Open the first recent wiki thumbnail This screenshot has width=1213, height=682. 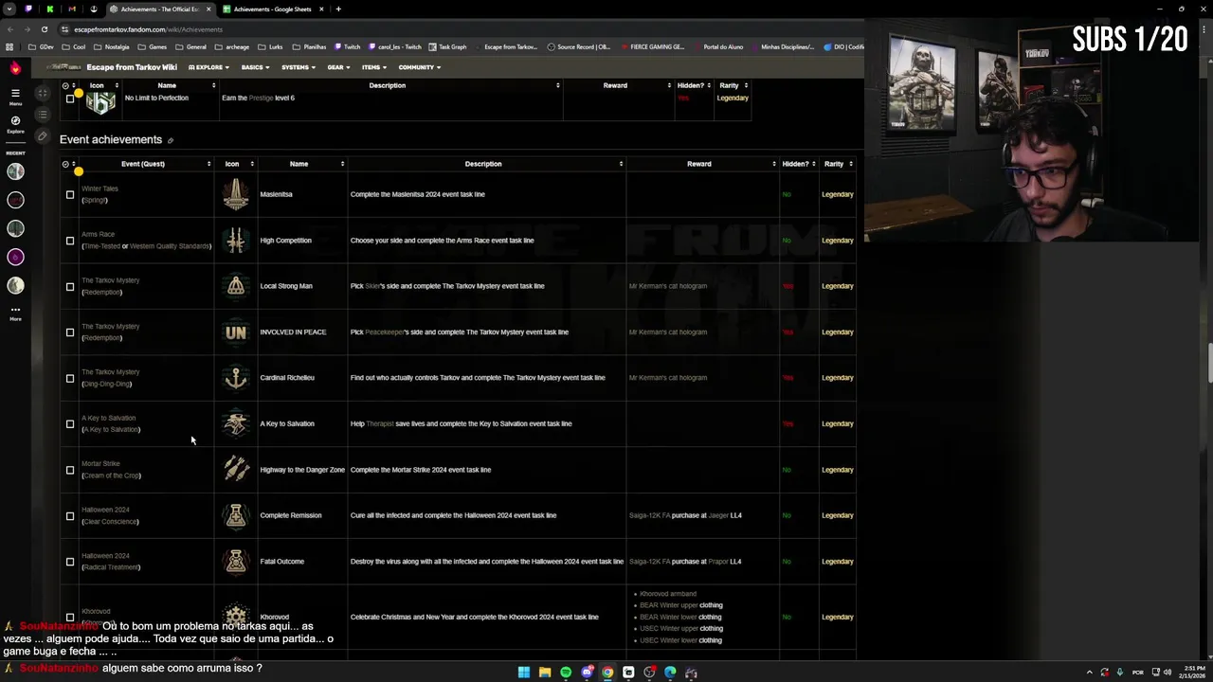tap(15, 171)
